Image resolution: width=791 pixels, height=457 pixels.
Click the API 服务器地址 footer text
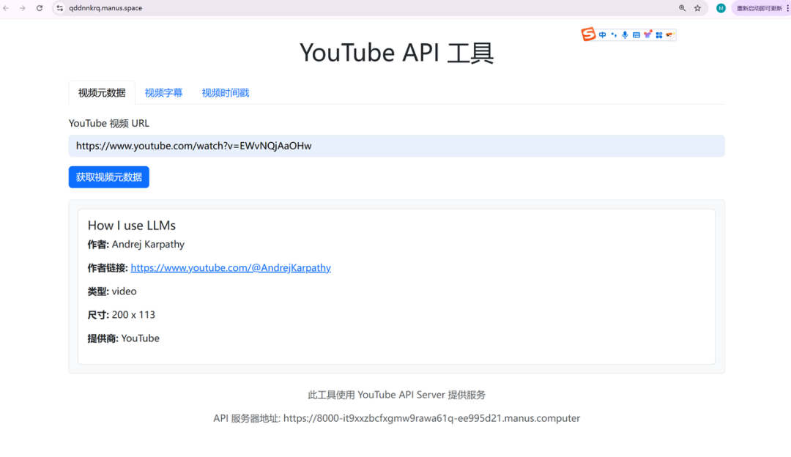point(396,419)
